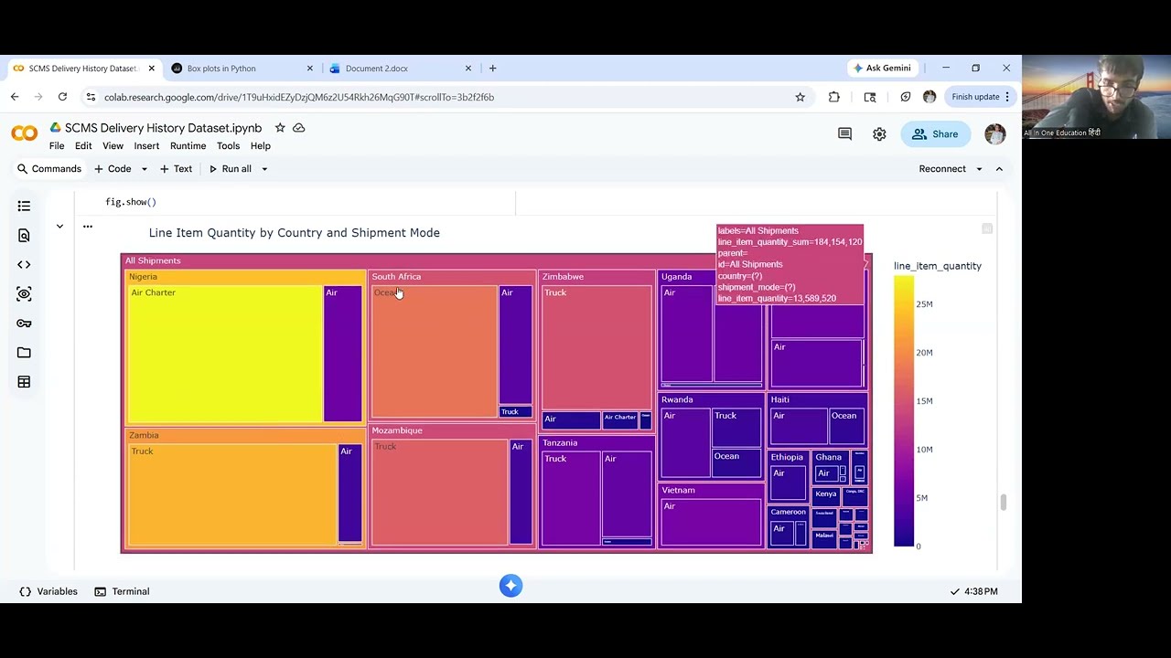The height and width of the screenshot is (658, 1171).
Task: Close the Document 2.docx tab
Action: coord(468,69)
